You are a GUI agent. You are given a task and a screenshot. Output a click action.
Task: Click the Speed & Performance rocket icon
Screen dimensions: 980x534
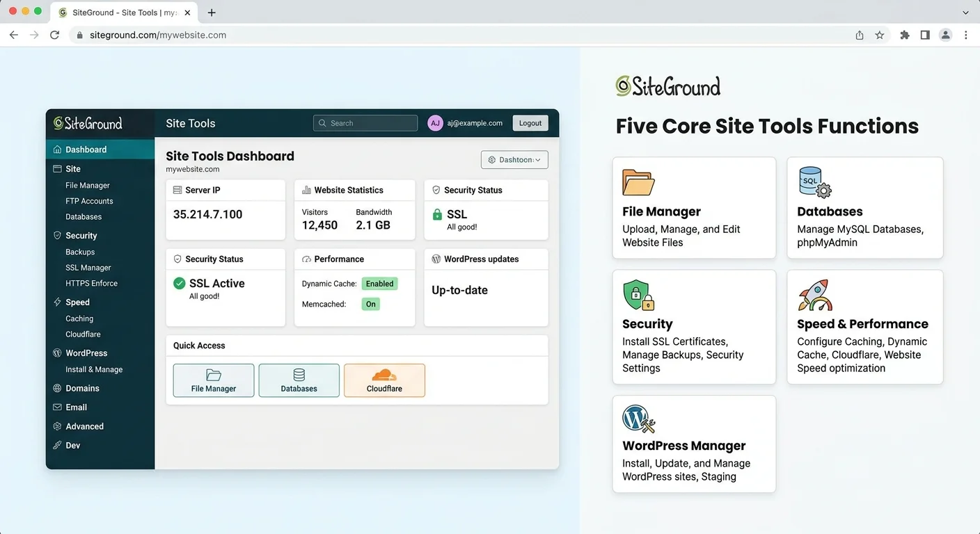point(814,296)
